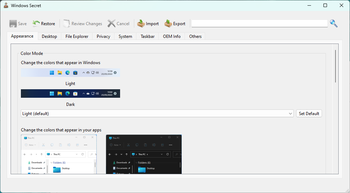The height and width of the screenshot is (193, 350).
Task: Open the File Explorer tab
Action: pos(77,36)
